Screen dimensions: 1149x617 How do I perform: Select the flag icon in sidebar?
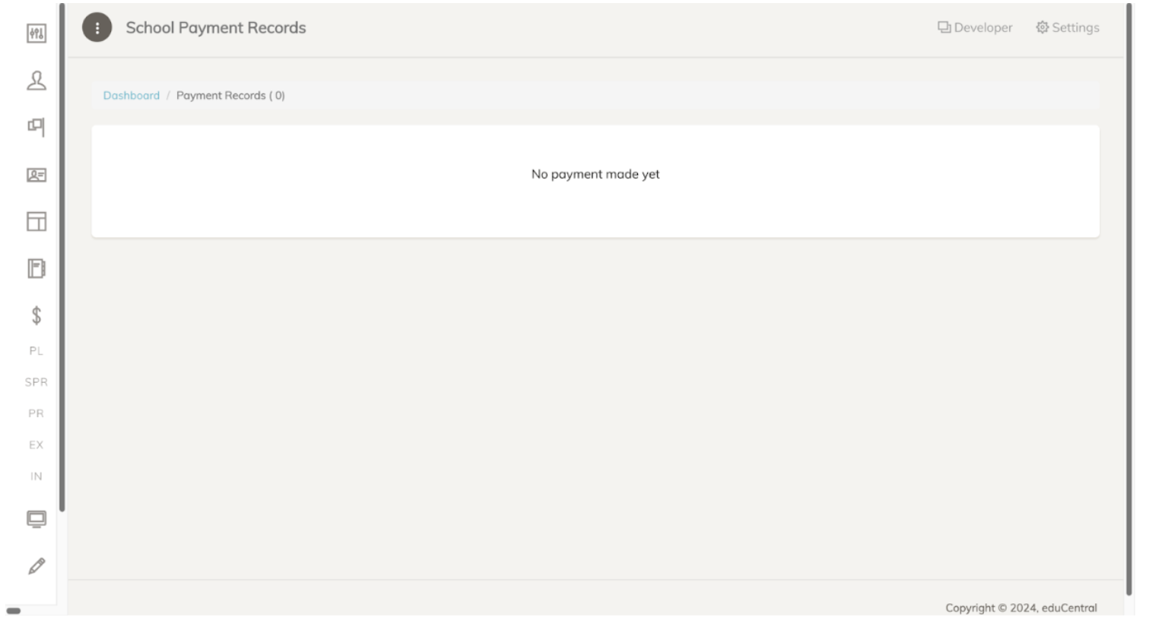pyautogui.click(x=36, y=127)
